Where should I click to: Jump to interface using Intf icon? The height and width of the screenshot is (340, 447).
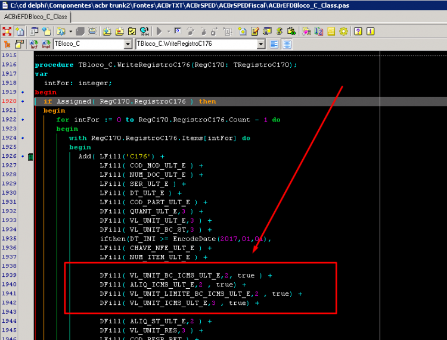[x=33, y=44]
